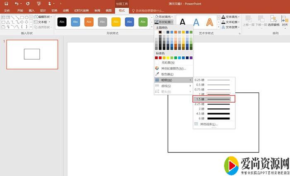Image resolution: width=290 pixels, height=176 pixels.
Task: Switch to the Design (设计) ribbon tab
Action: point(43,10)
